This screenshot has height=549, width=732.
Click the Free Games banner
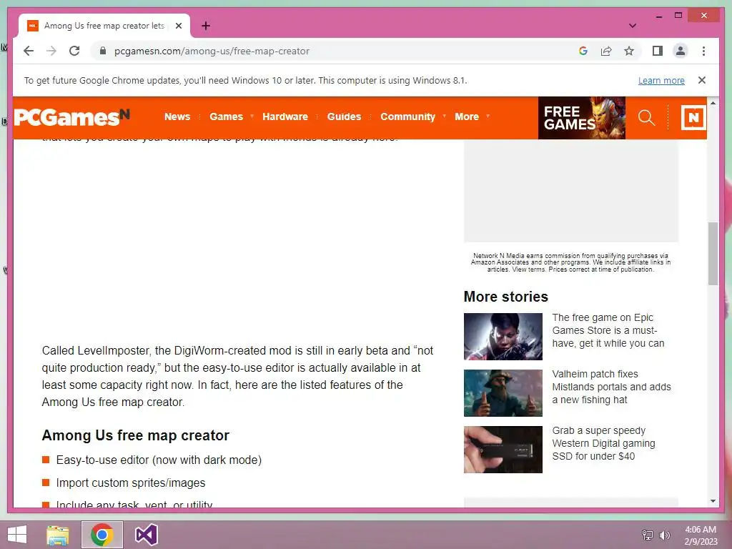coord(582,118)
